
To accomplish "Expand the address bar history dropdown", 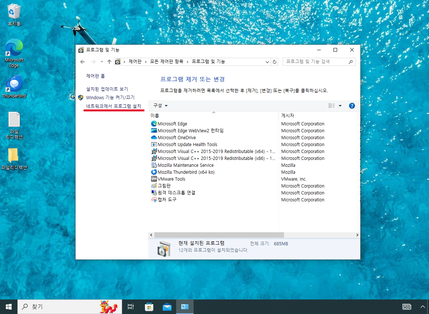I will click(x=267, y=62).
